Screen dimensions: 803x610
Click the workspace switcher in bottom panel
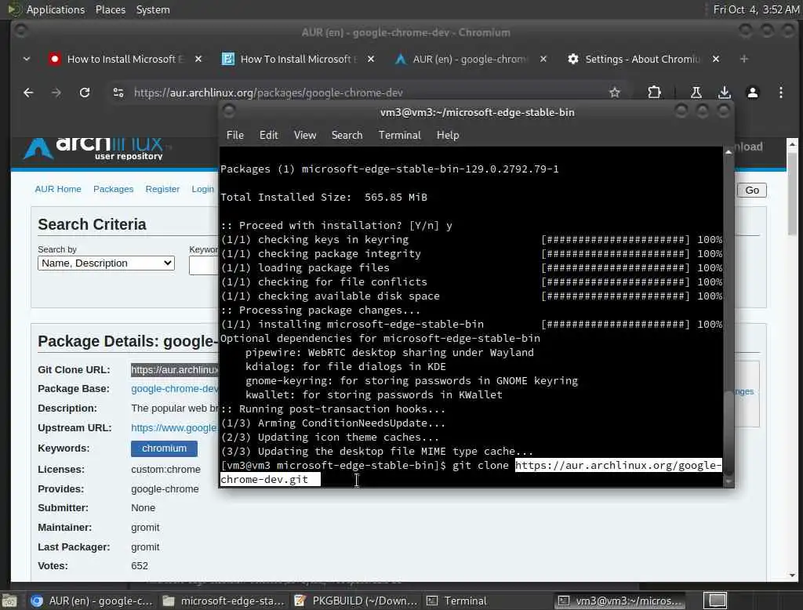[717, 601]
